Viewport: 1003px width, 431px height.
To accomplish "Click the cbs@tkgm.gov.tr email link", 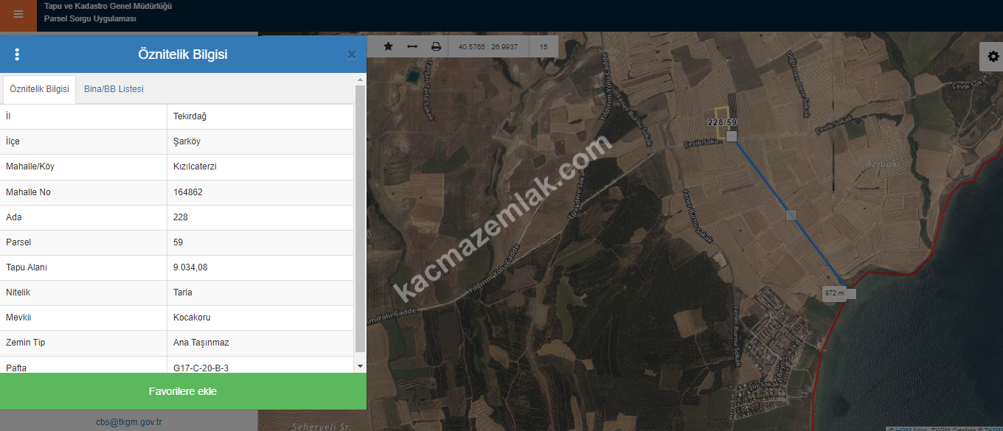I will [128, 422].
